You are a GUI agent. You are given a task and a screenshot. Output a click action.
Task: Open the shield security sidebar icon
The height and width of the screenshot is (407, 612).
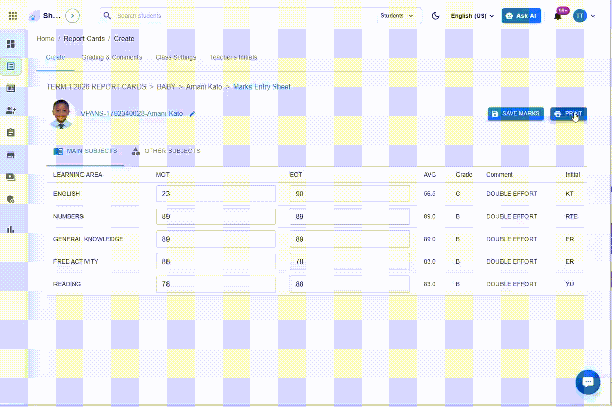click(x=11, y=199)
